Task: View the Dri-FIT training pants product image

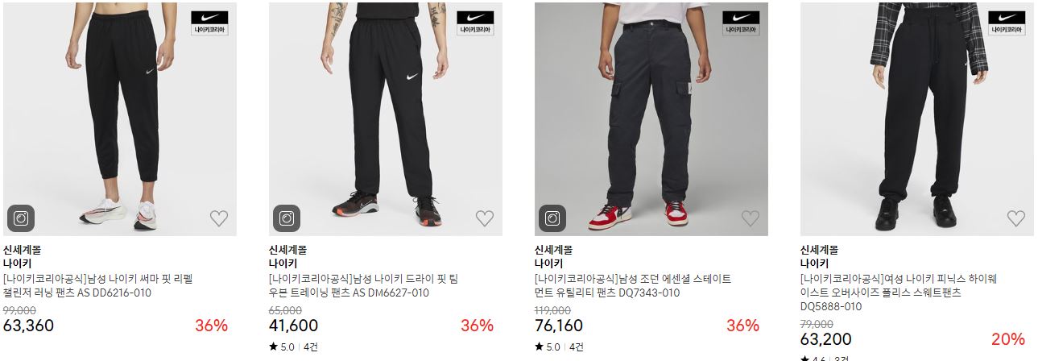Action: 386,119
